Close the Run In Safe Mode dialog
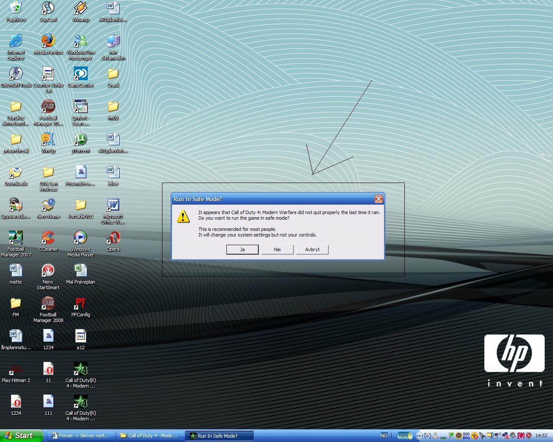 [378, 199]
